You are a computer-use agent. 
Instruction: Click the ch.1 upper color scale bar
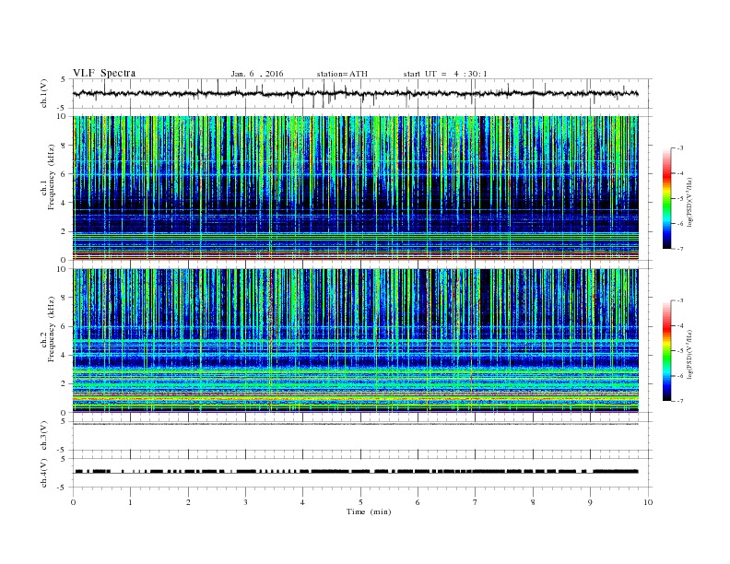(666, 199)
